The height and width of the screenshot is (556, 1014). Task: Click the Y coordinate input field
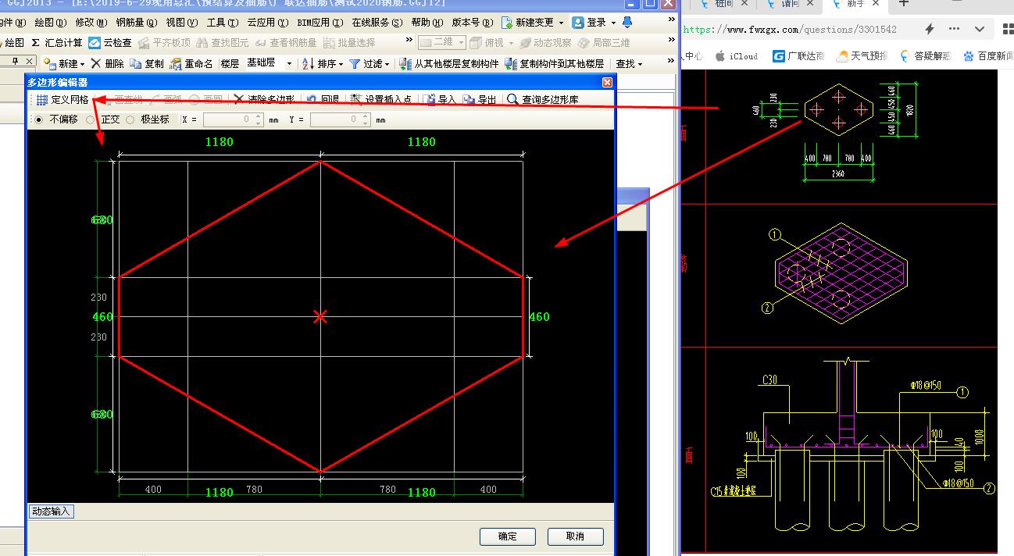(340, 119)
